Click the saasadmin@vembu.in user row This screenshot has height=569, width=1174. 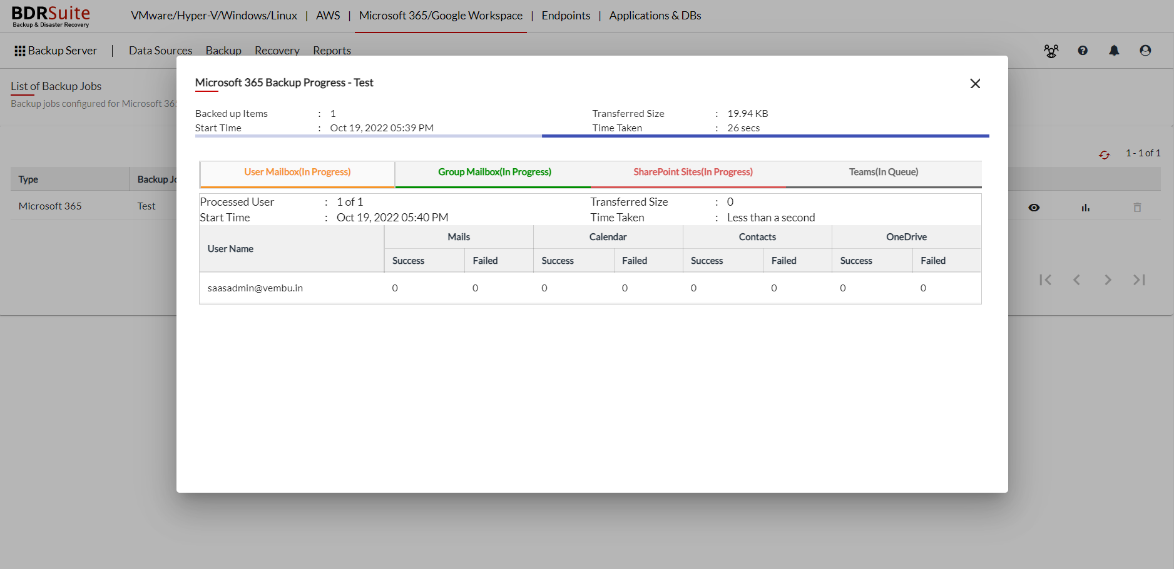590,288
